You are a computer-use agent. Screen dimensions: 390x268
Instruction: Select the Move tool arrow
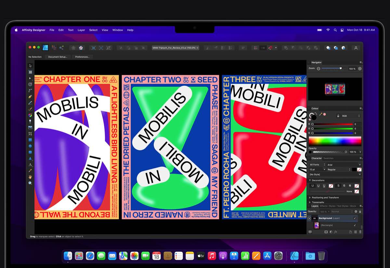pos(30,66)
